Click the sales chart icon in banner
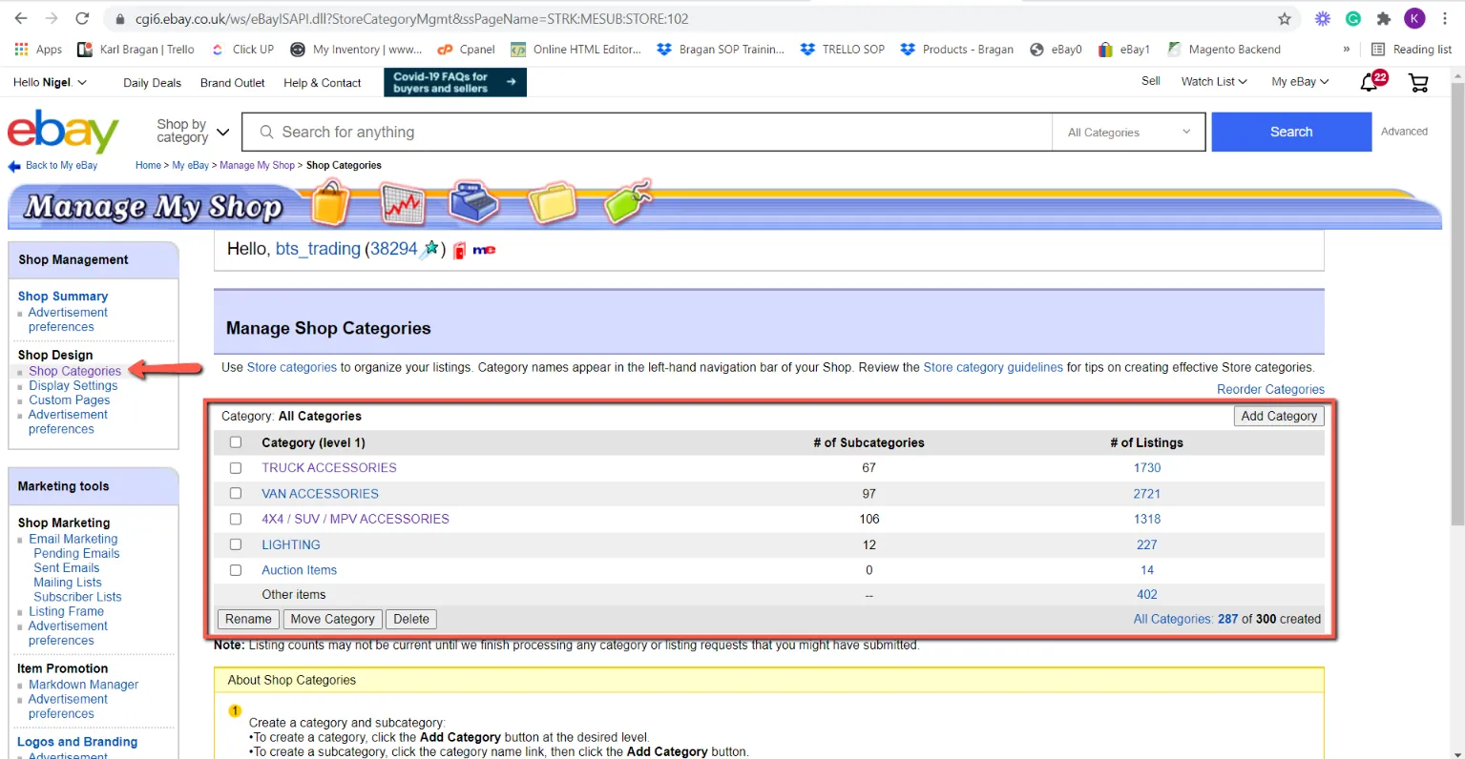 pos(402,202)
